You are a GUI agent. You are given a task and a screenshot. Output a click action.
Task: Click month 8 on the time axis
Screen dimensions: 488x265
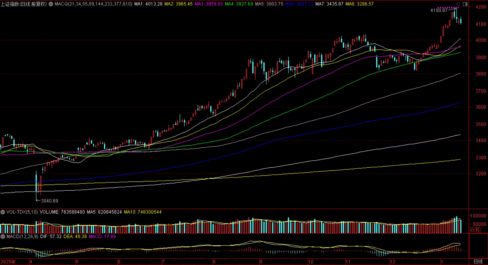[214, 262]
